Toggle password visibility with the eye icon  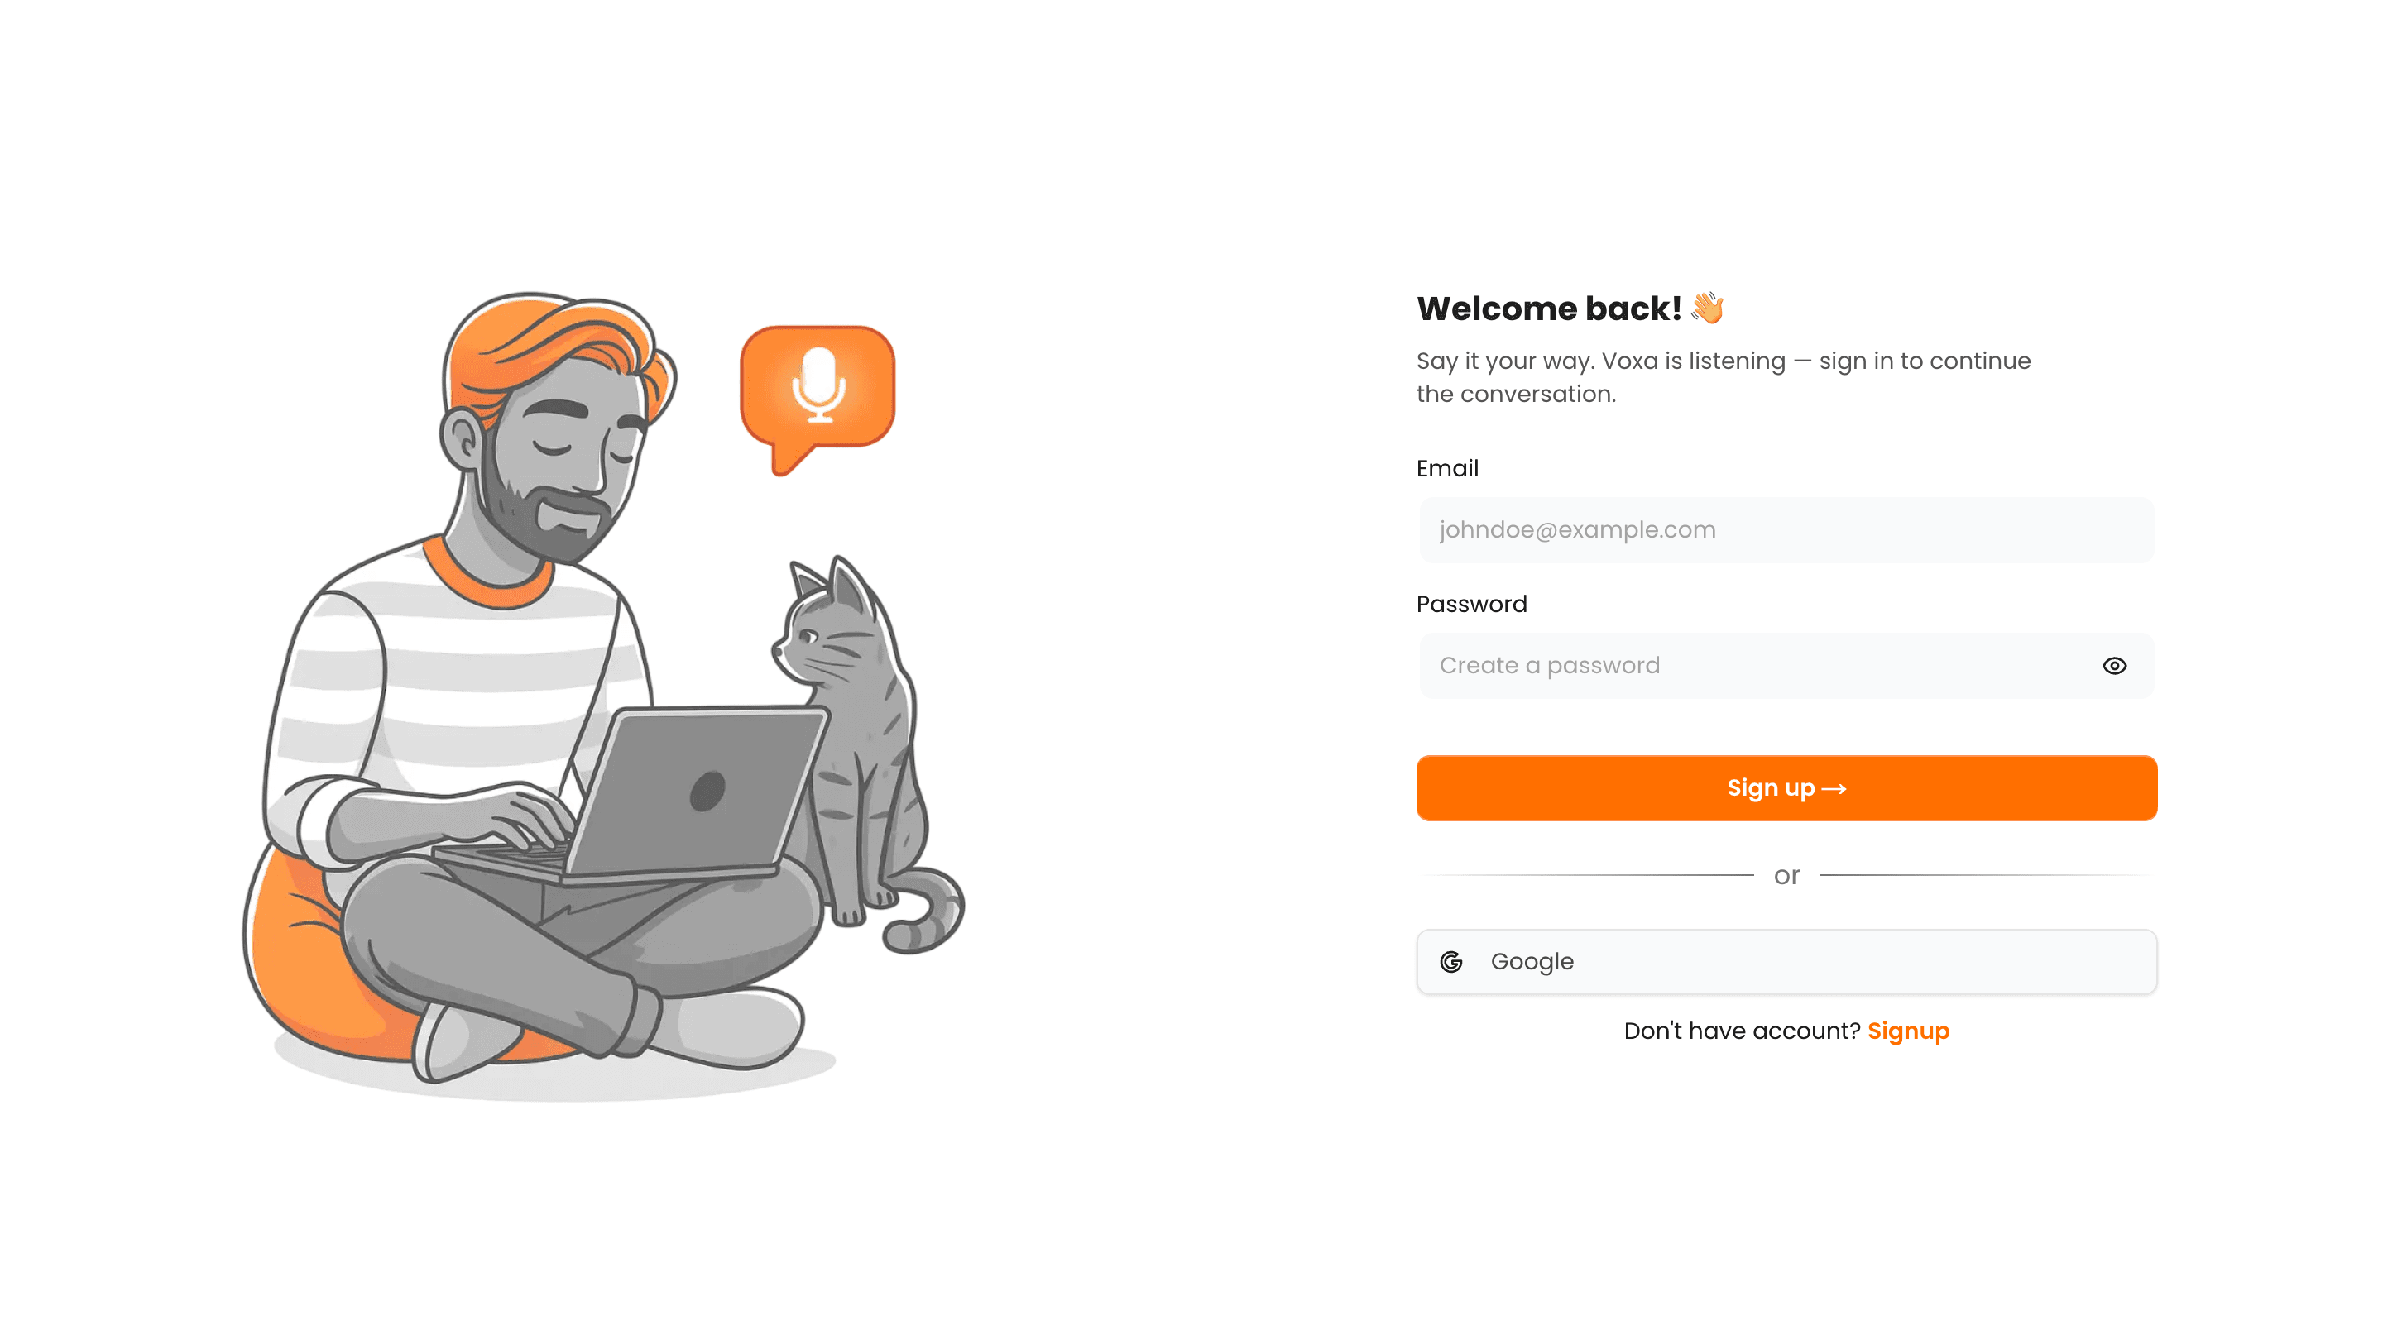click(x=2114, y=666)
